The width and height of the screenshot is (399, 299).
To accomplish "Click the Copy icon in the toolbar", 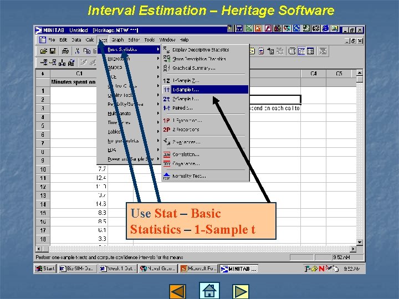I will point(87,51).
